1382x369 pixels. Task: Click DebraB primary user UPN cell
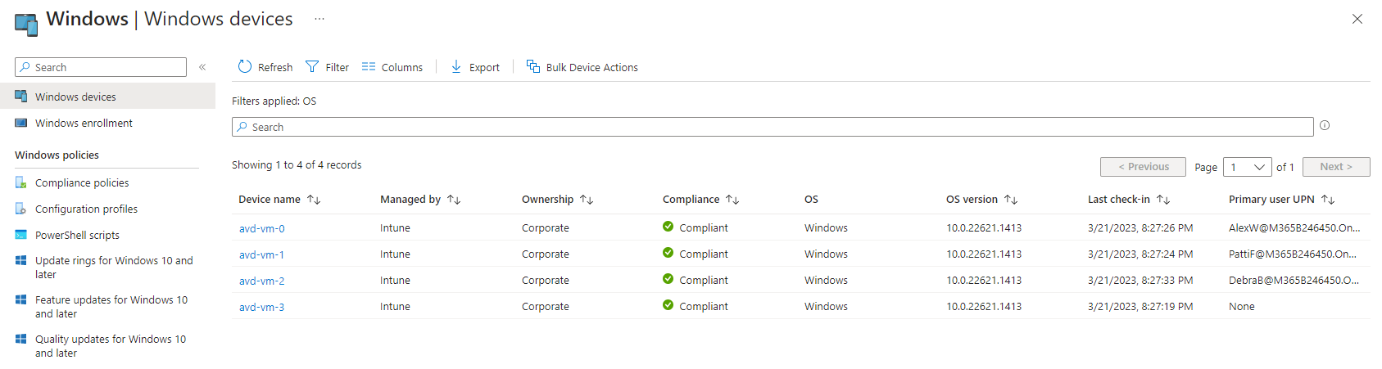click(x=1294, y=281)
